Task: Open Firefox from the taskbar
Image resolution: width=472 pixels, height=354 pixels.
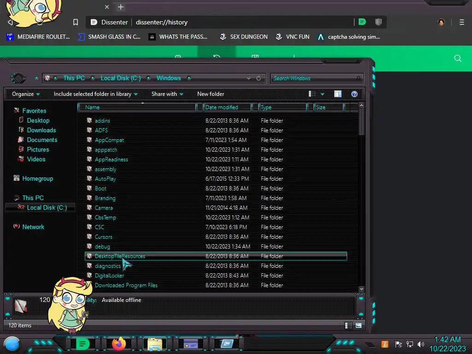Action: [x=119, y=344]
